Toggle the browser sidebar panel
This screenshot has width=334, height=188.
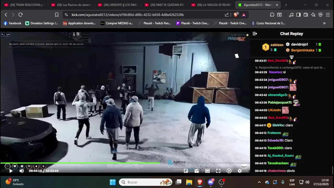[x=299, y=15]
